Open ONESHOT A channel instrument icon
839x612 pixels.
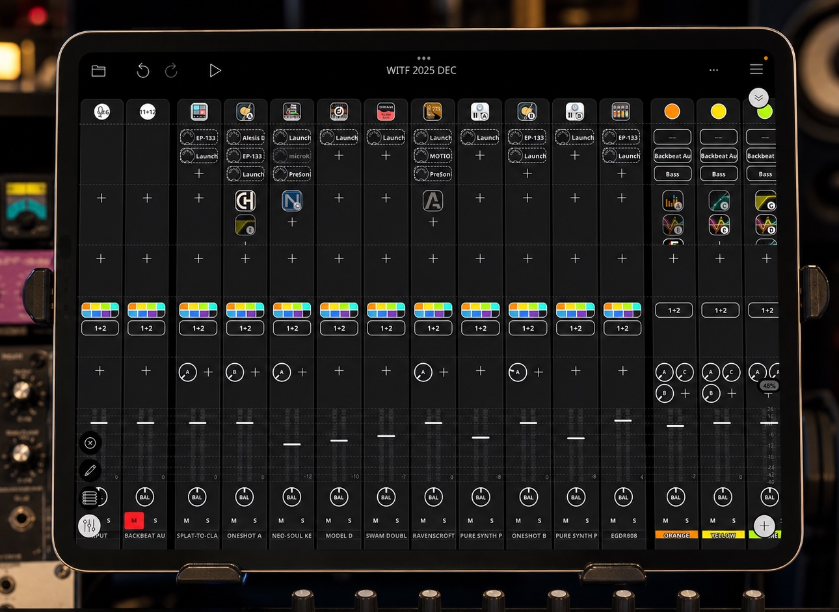(245, 112)
